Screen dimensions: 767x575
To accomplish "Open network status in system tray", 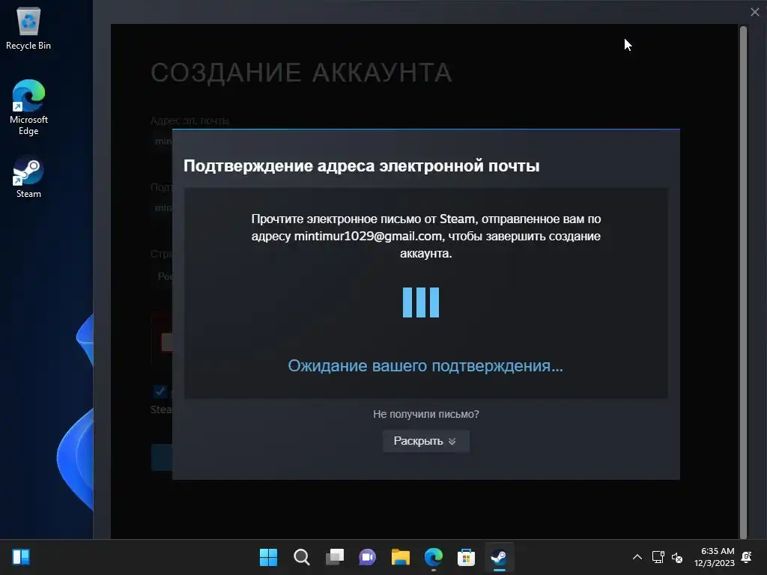I will (x=658, y=557).
